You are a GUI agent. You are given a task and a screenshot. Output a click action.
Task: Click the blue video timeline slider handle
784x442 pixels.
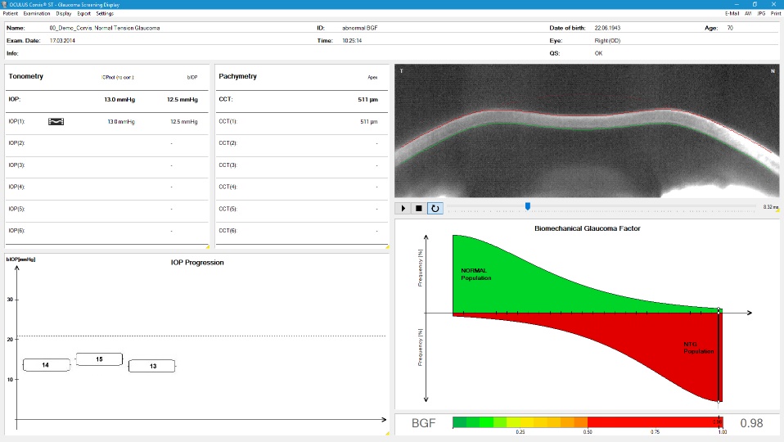pyautogui.click(x=528, y=206)
